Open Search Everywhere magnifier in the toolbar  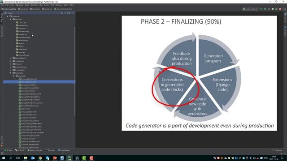(x=285, y=9)
